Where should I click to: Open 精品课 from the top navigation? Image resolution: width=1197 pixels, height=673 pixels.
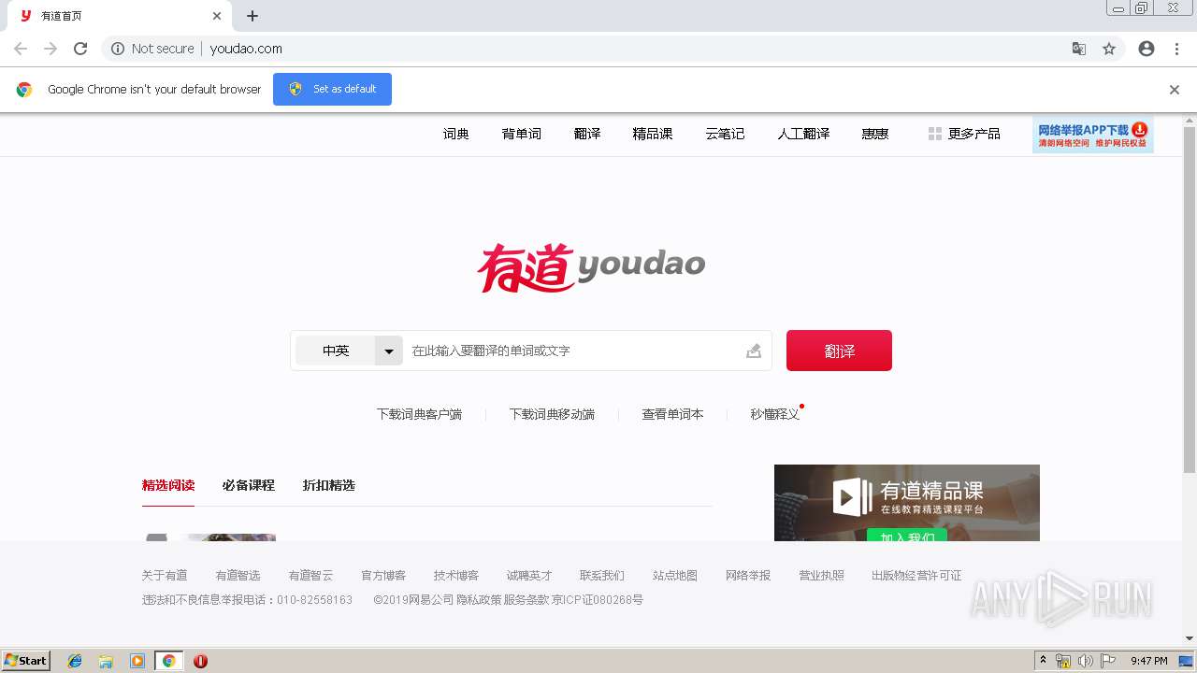(x=653, y=134)
